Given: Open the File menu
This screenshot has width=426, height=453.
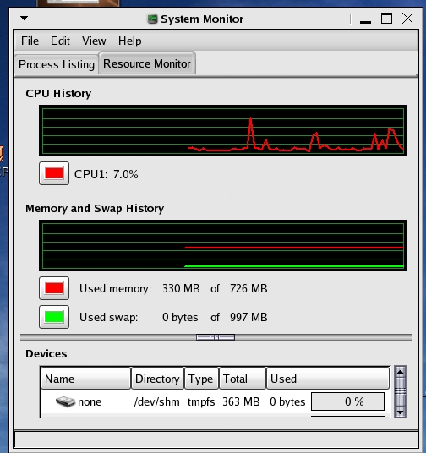Looking at the screenshot, I should coord(30,41).
